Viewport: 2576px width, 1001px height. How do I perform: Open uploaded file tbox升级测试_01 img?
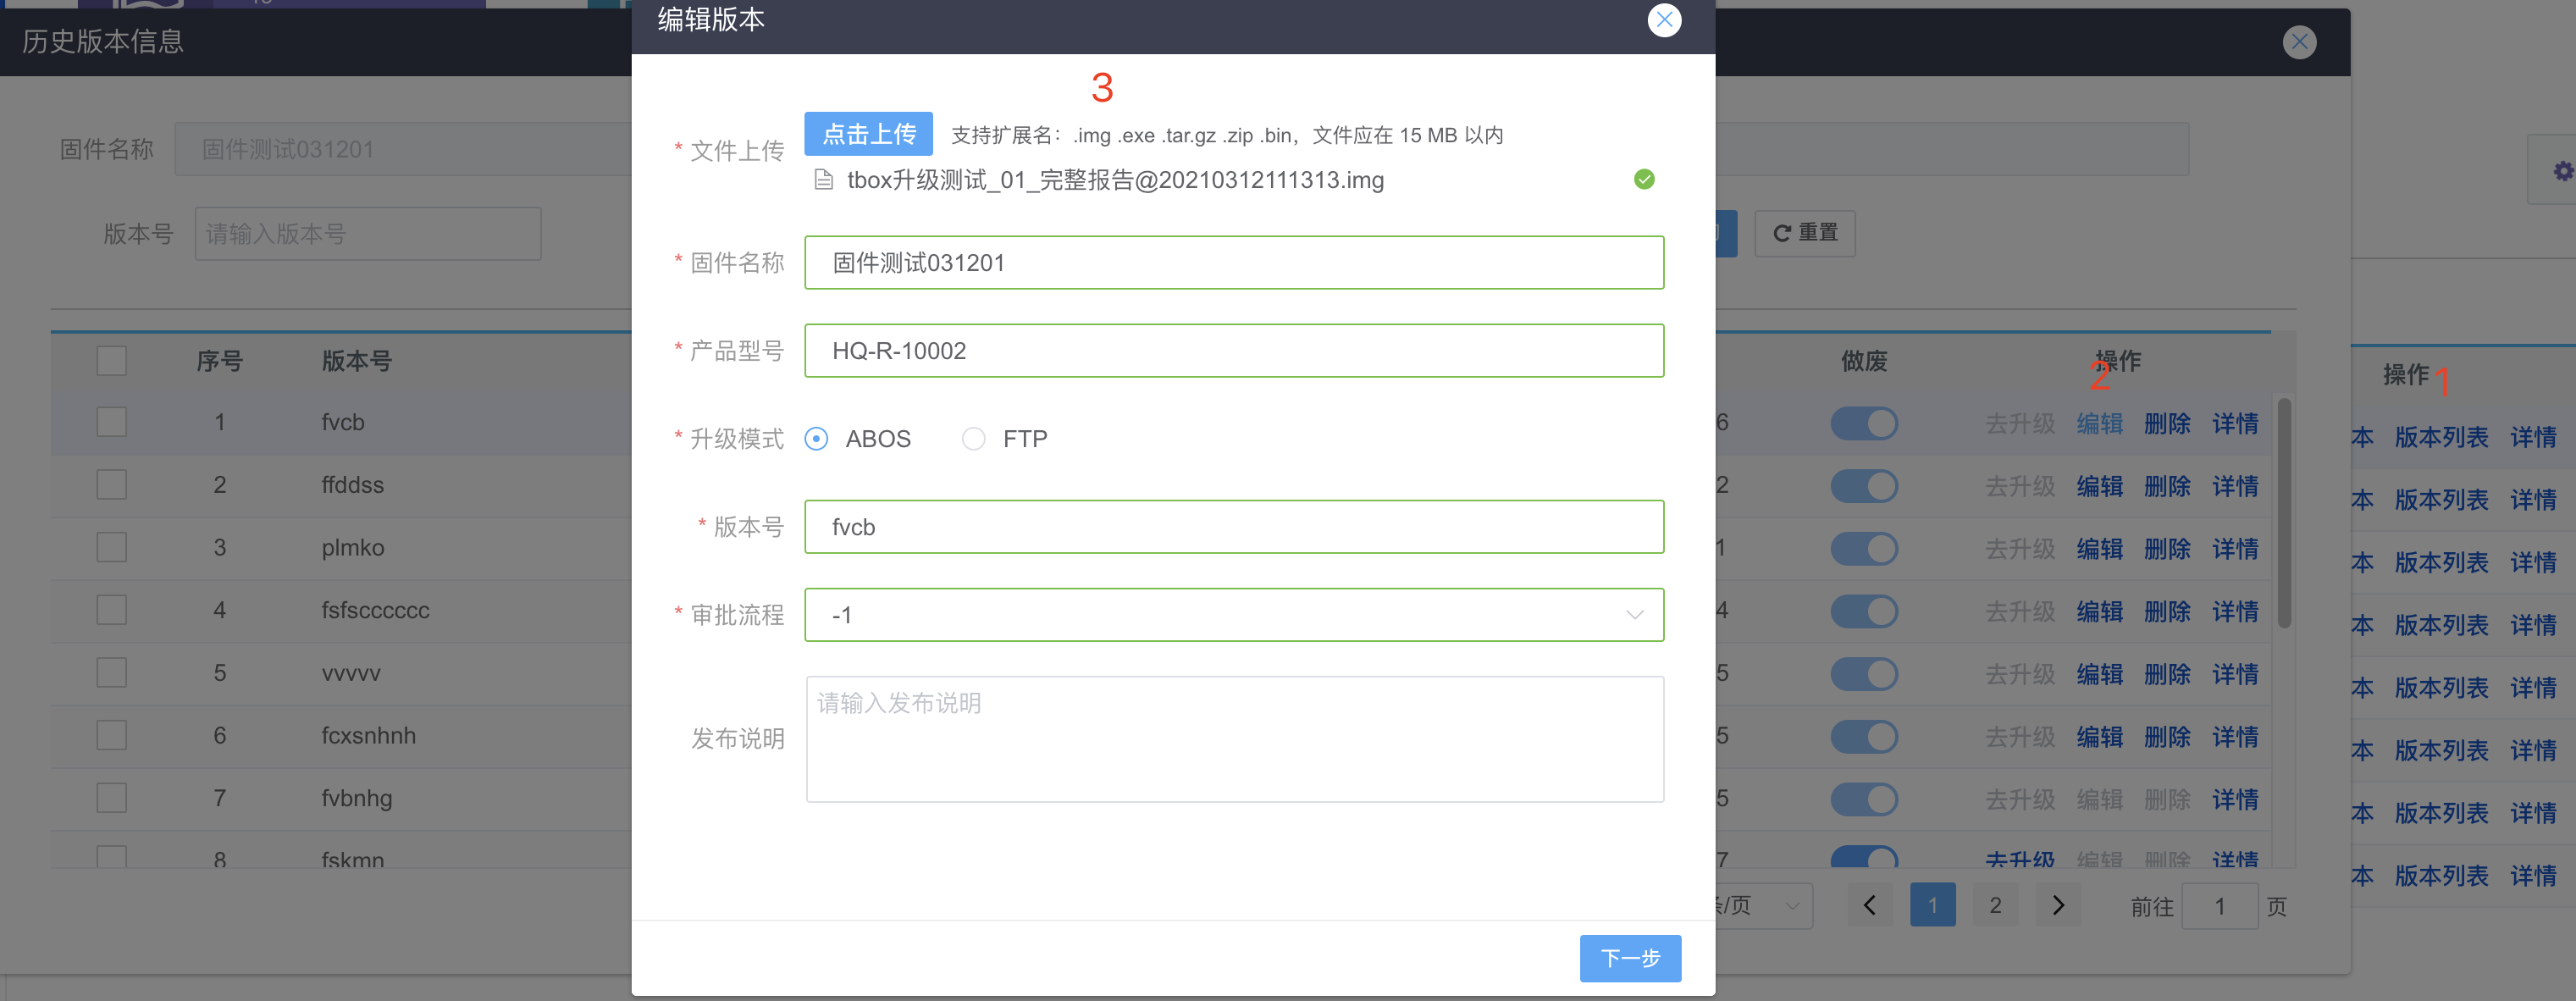point(1115,180)
